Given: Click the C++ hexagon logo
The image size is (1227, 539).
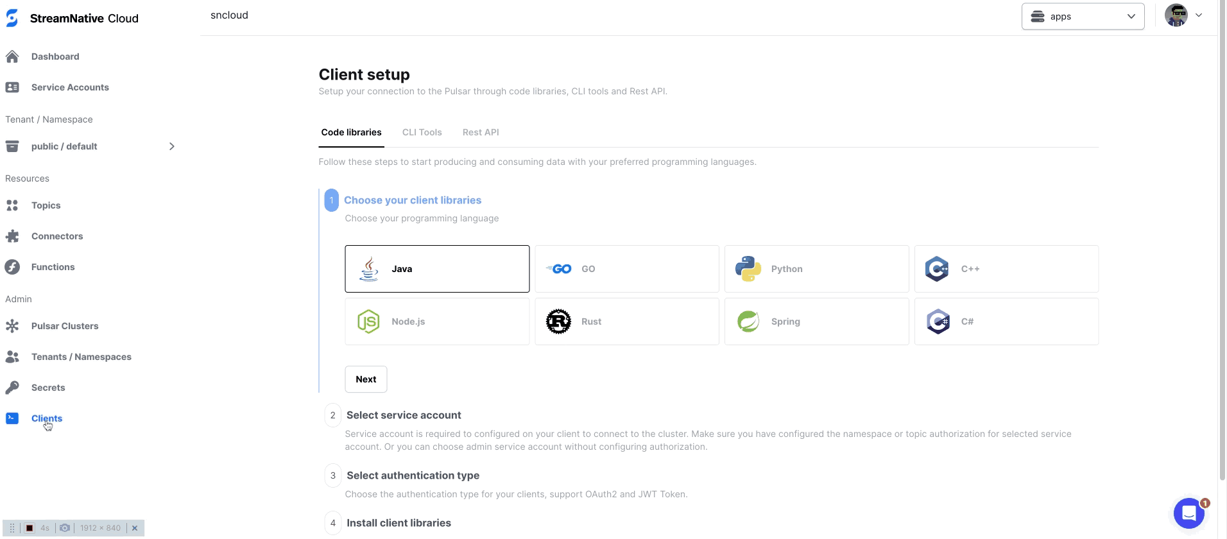Looking at the screenshot, I should point(937,269).
